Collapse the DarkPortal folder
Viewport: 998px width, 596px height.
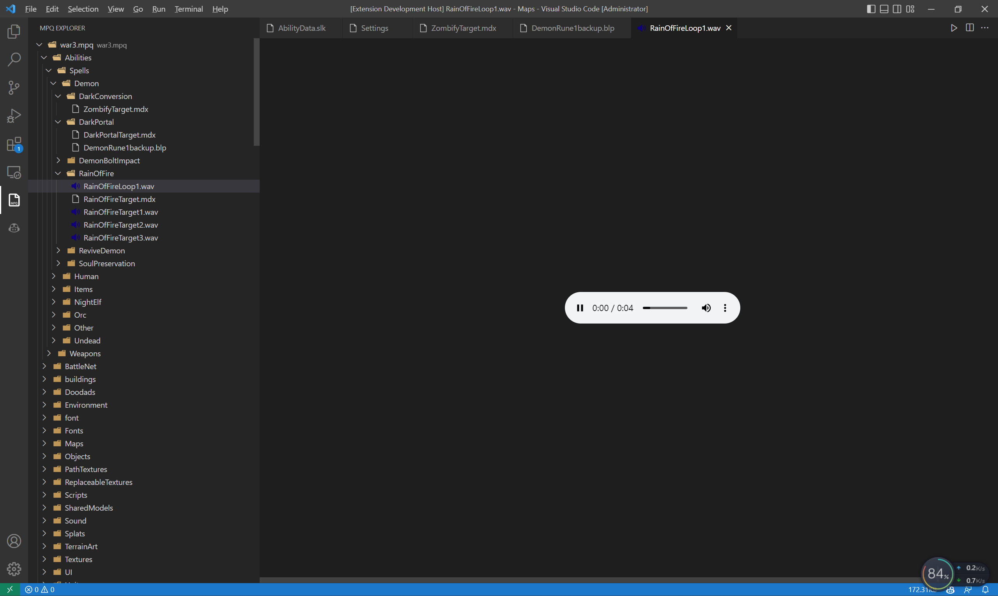pos(58,122)
